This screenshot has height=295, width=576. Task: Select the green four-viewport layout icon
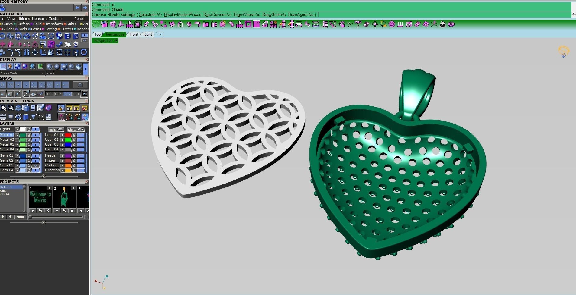pyautogui.click(x=40, y=66)
